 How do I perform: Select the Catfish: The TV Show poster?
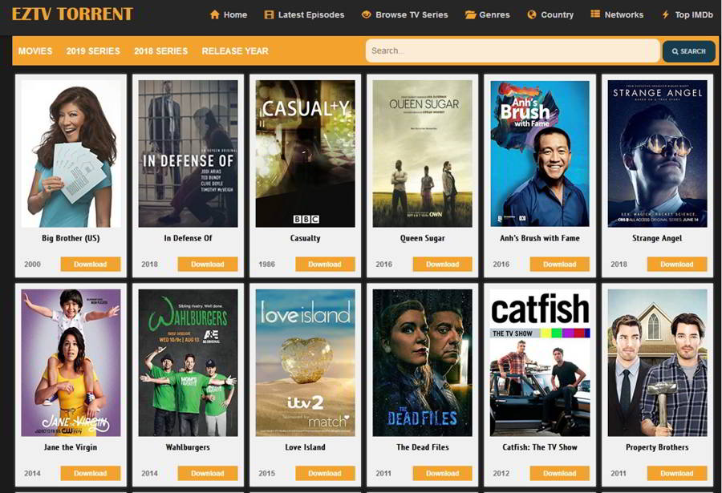click(x=540, y=362)
